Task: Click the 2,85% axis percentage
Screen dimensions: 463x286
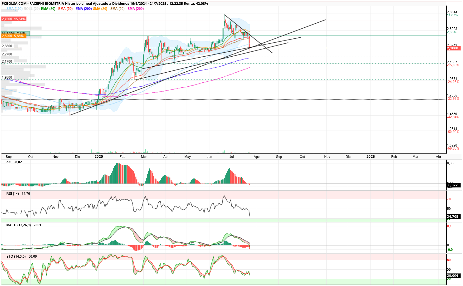Action: tap(452, 32)
